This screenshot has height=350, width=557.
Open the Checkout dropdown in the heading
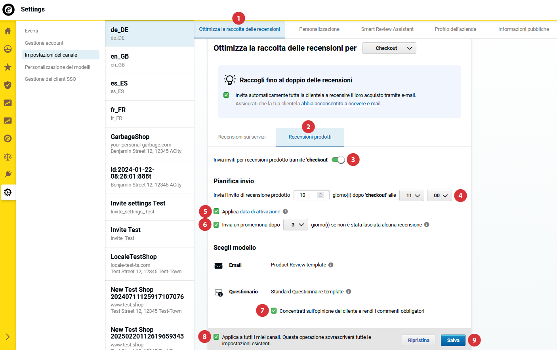click(389, 48)
